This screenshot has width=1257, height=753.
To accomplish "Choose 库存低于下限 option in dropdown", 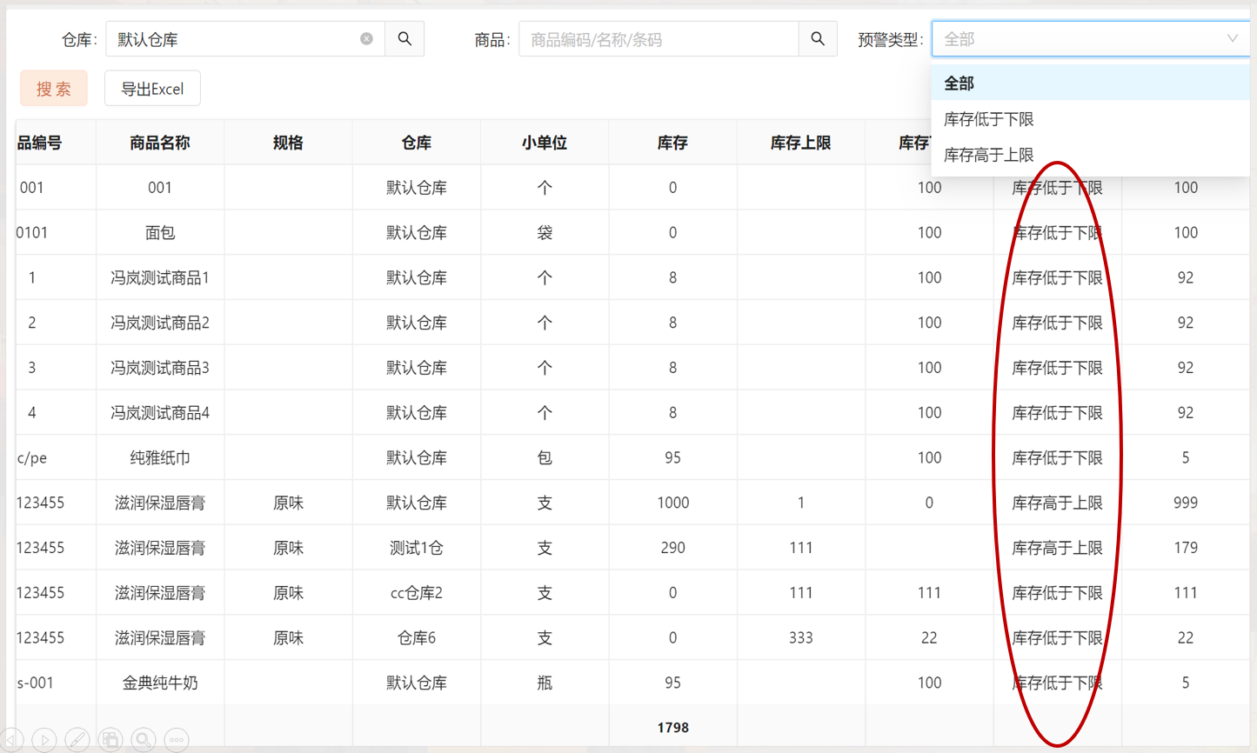I will 988,119.
